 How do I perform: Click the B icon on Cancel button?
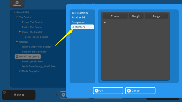tap(128, 91)
